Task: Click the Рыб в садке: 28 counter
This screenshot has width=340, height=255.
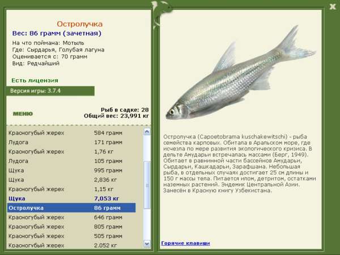Action: (125, 110)
